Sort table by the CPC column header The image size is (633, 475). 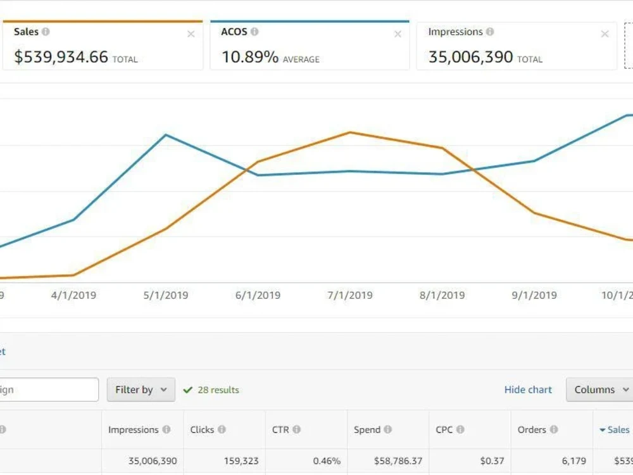coord(444,429)
